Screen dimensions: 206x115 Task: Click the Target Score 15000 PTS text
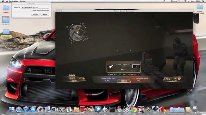coord(124,74)
